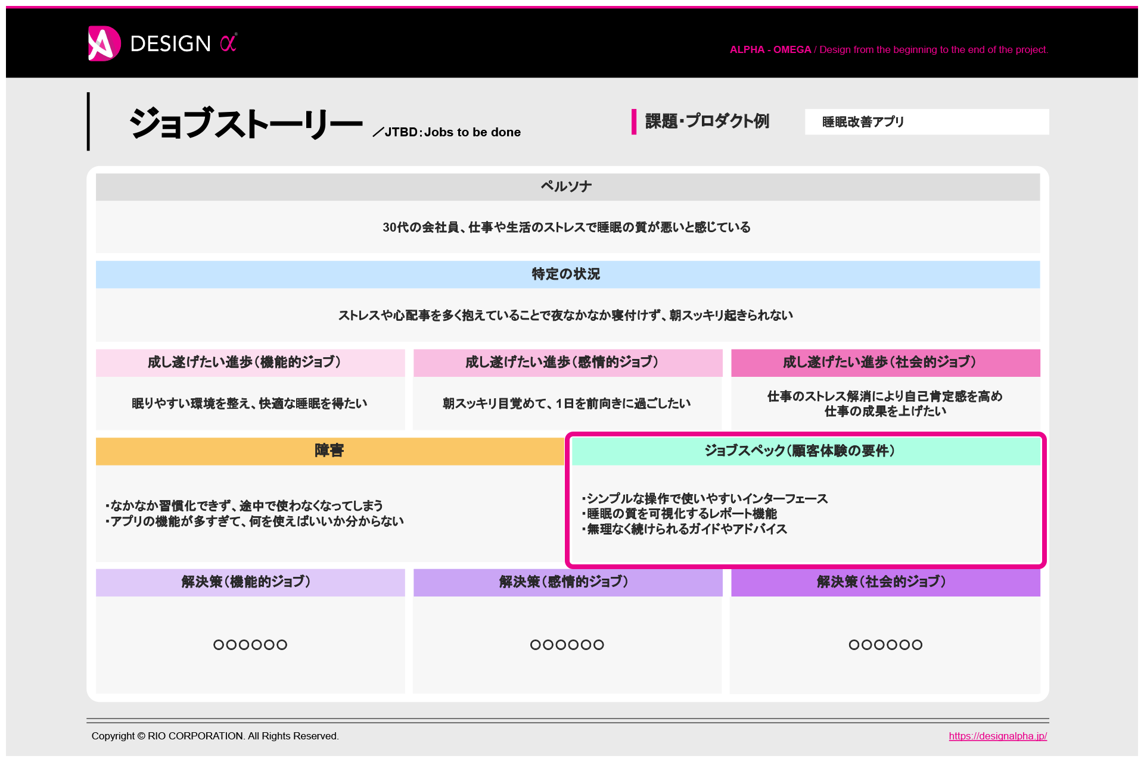This screenshot has height=762, width=1144.
Task: Select the situation text starting ストレスや心配事
Action: 565,316
